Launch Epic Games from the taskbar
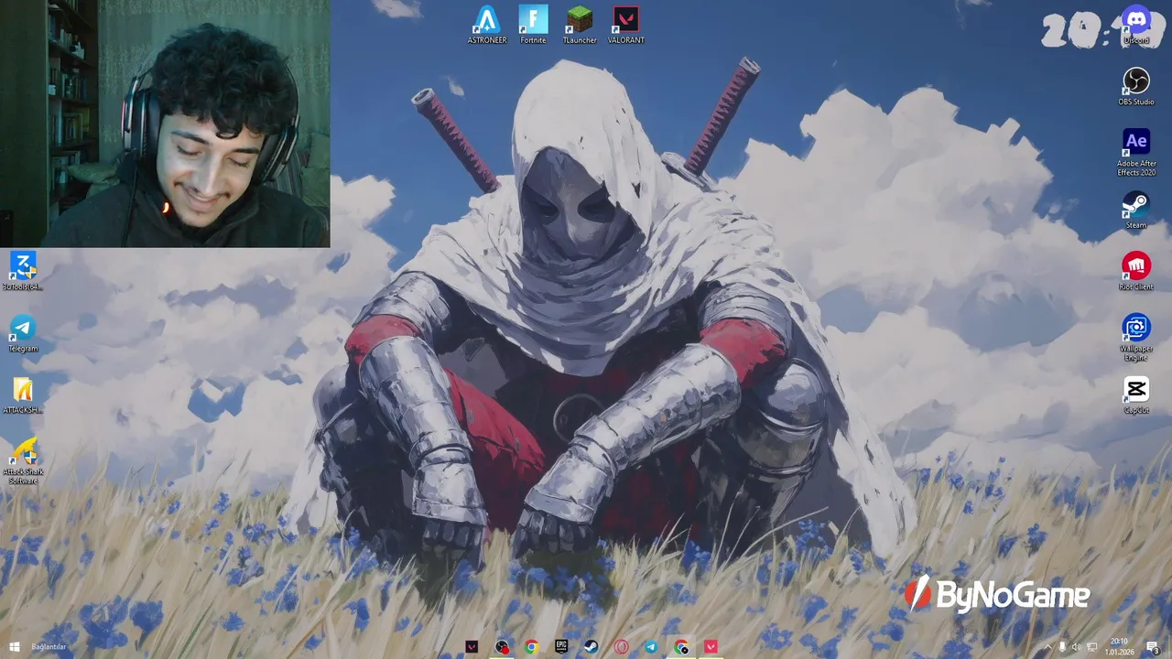Viewport: 1172px width, 659px height. (561, 647)
